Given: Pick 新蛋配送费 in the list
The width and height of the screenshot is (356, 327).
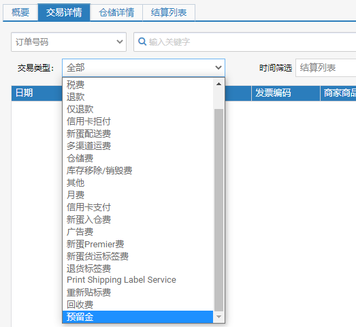Looking at the screenshot, I should 137,134.
